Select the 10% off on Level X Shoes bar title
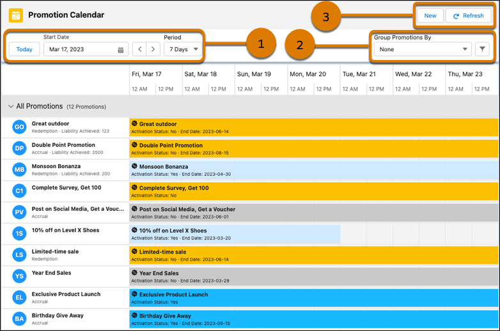 click(x=173, y=231)
